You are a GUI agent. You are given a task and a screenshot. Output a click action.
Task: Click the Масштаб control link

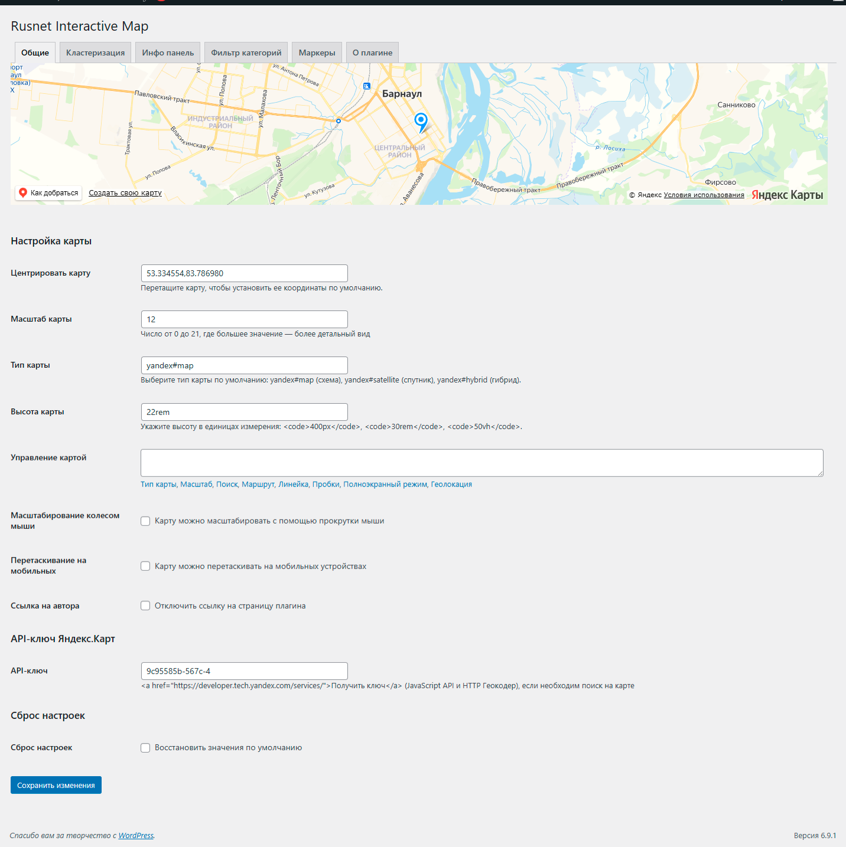coord(196,485)
